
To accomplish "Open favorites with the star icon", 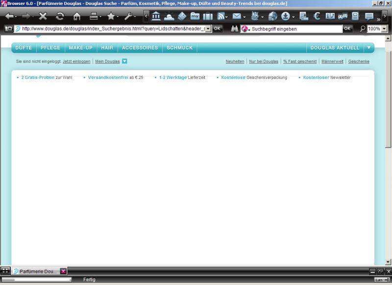I will tap(111, 17).
